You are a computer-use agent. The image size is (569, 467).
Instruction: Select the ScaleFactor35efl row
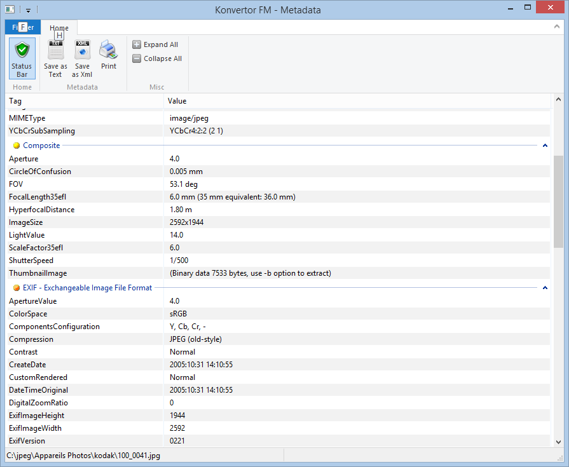click(x=278, y=248)
